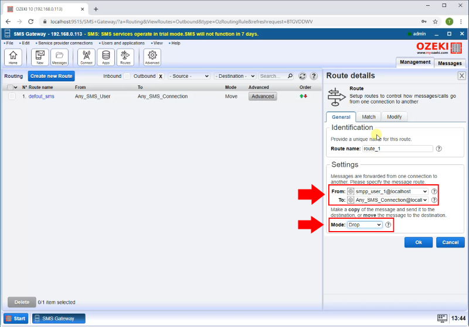Image resolution: width=469 pixels, height=327 pixels.
Task: Close the Route details panel
Action: (461, 76)
